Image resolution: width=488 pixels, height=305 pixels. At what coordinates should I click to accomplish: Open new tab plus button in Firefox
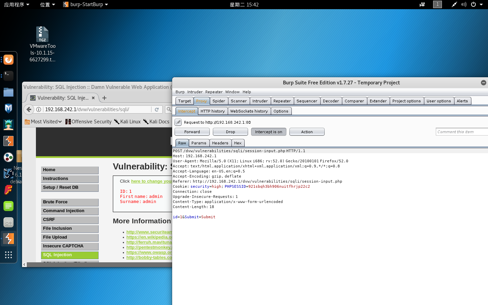(x=104, y=98)
